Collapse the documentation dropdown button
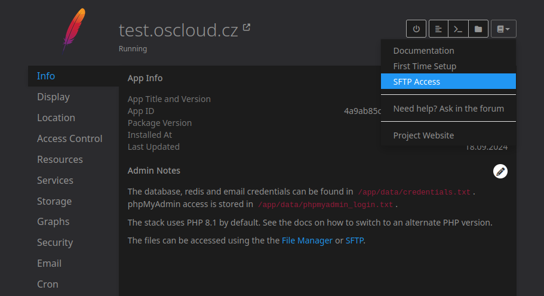Image resolution: width=544 pixels, height=296 pixels. (x=503, y=29)
